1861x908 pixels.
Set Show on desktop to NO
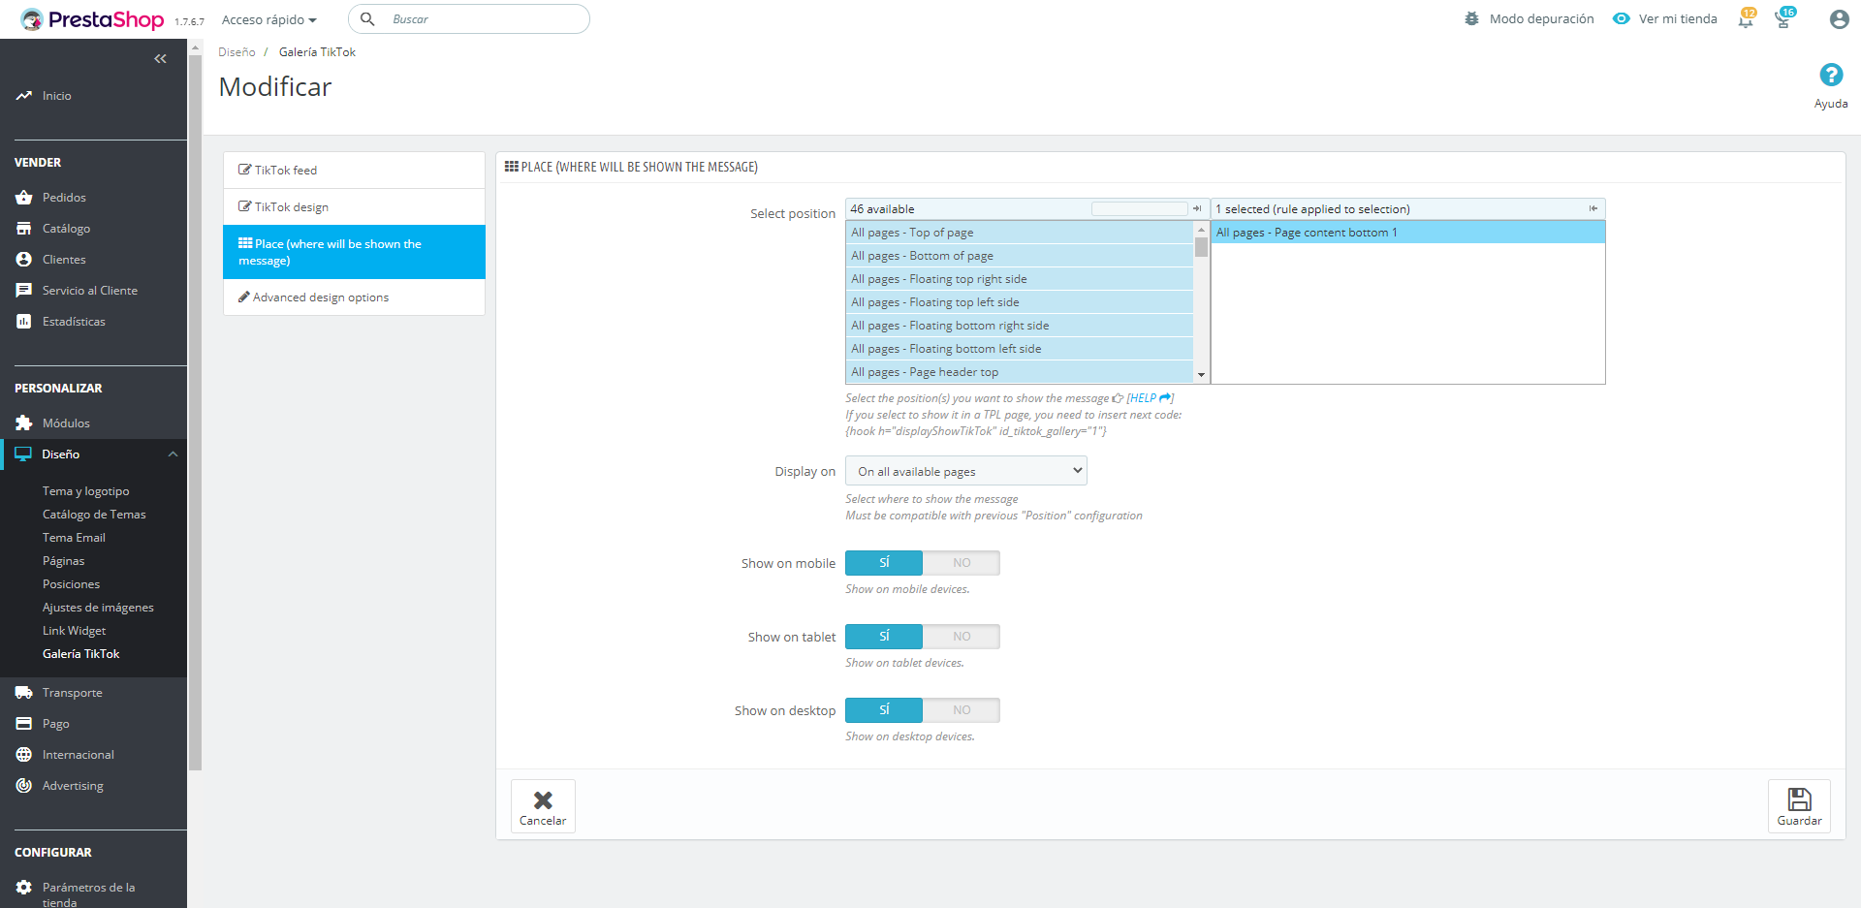point(962,710)
